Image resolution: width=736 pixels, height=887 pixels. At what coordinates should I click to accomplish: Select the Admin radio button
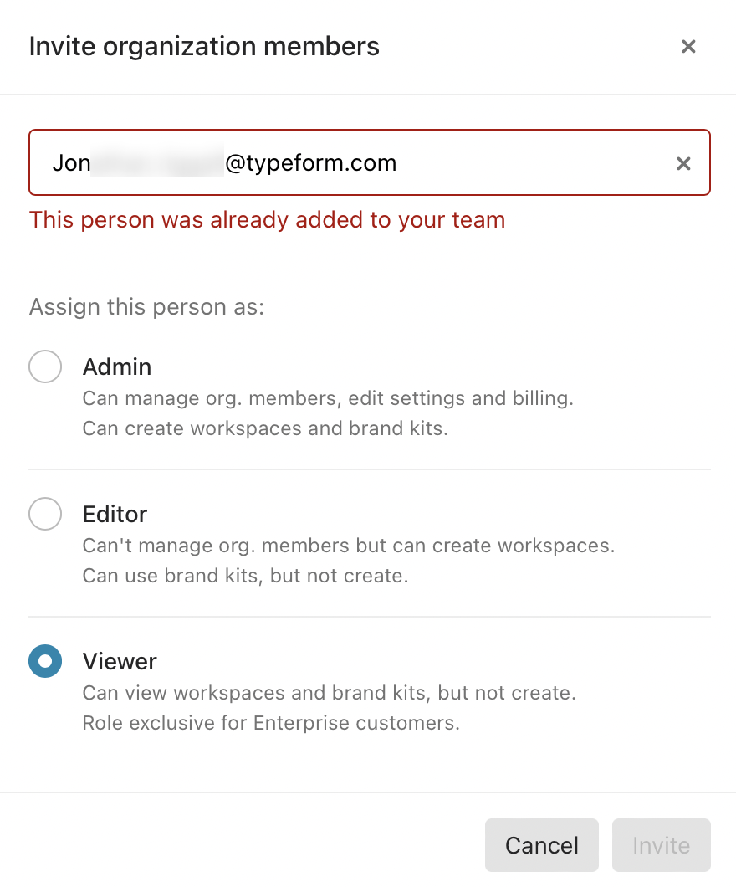(45, 367)
